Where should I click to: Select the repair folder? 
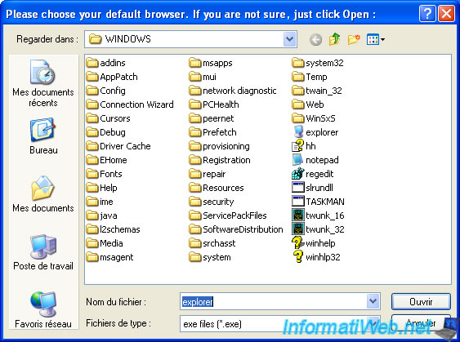coord(208,174)
